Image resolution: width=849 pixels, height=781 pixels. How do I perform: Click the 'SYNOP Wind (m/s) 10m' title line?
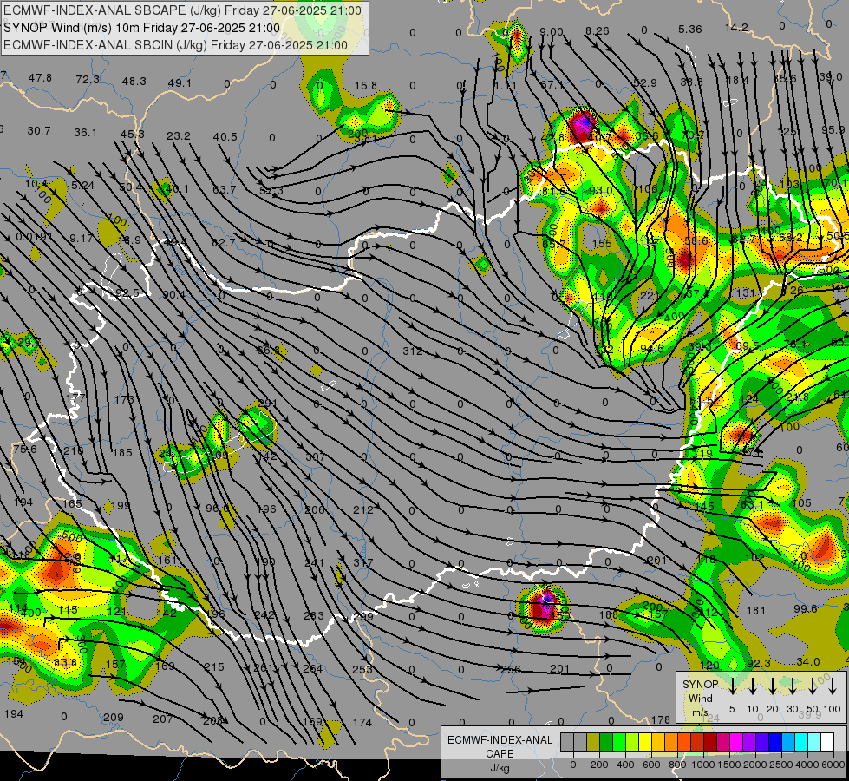pyautogui.click(x=142, y=28)
